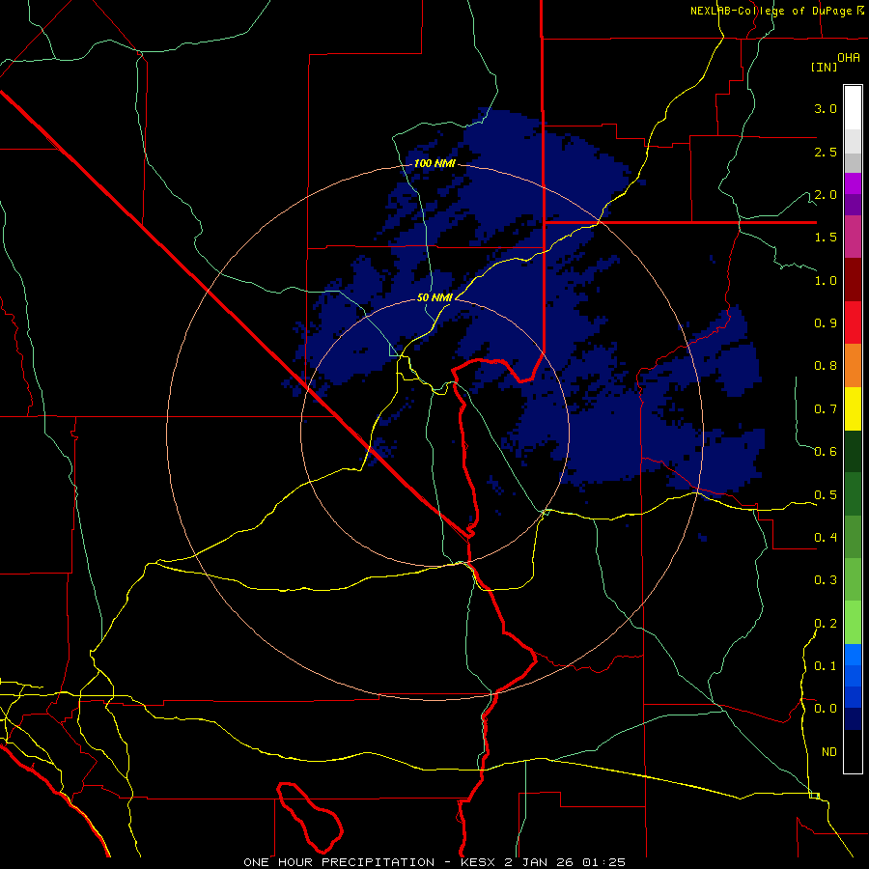Pick the navy swatch above ND

coord(853,718)
